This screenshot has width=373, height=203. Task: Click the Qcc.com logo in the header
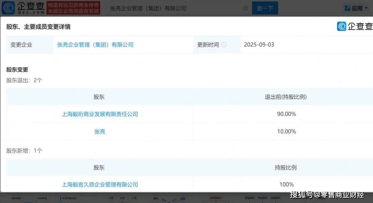click(x=23, y=8)
